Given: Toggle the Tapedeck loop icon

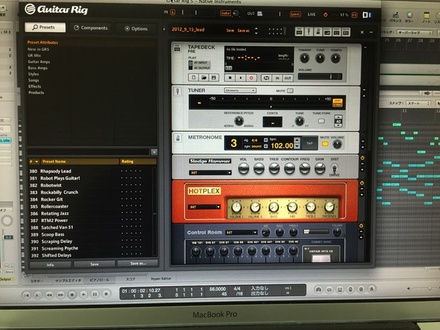Looking at the screenshot, I should pyautogui.click(x=266, y=78).
